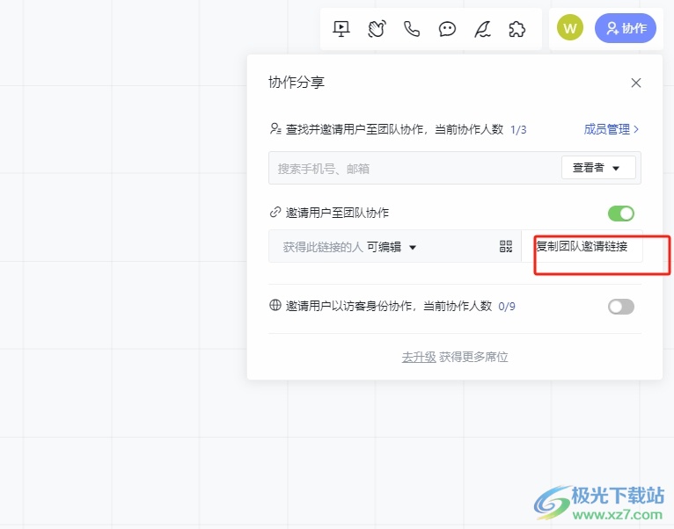Screen dimensions: 674x529
Task: Open the 成员管理 member management link
Action: pyautogui.click(x=611, y=129)
